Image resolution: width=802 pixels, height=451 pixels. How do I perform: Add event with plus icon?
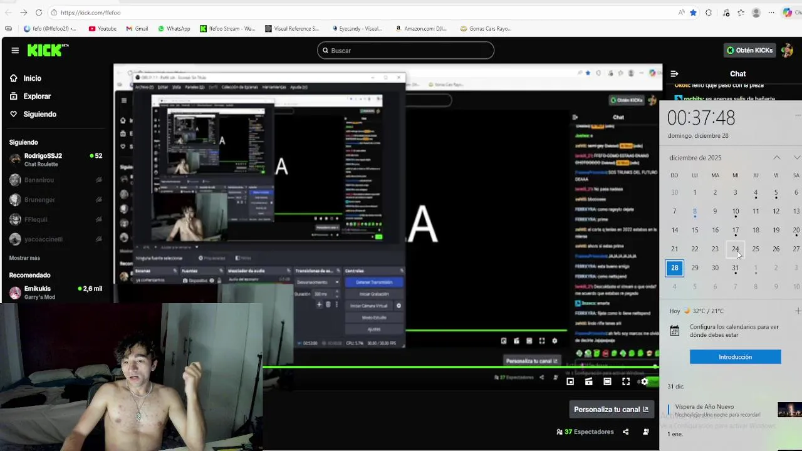798,311
